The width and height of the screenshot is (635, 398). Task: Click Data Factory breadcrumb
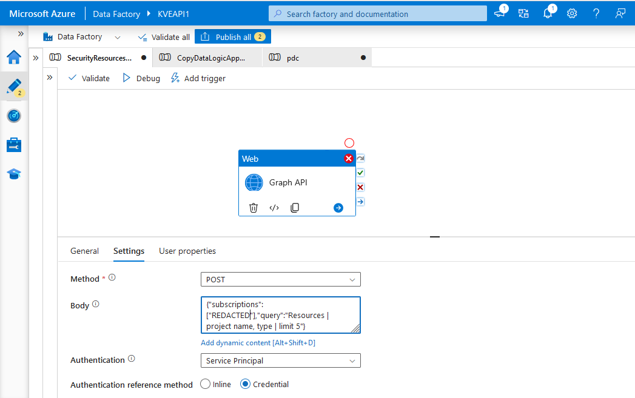click(116, 14)
